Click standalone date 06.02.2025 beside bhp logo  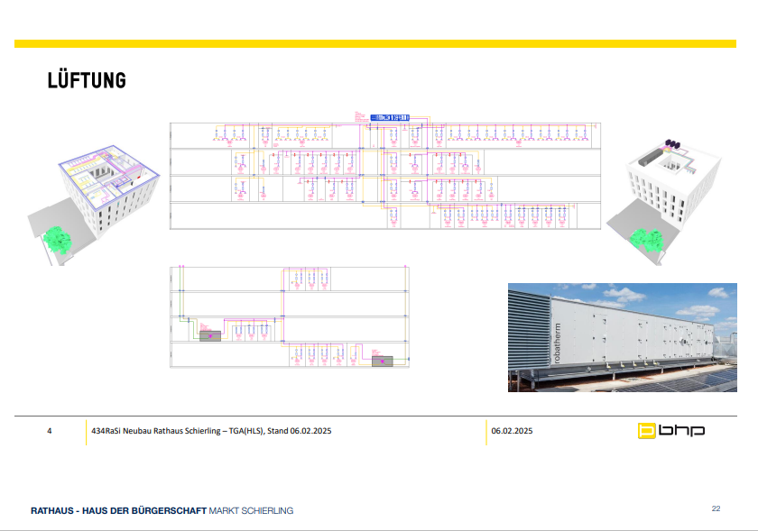[512, 432]
